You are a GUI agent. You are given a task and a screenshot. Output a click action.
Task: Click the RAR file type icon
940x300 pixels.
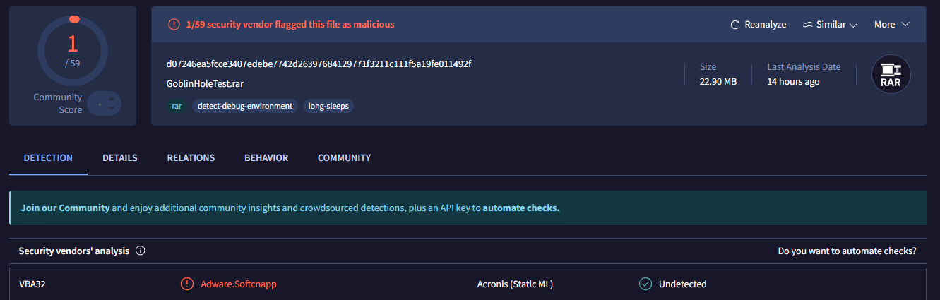point(891,75)
